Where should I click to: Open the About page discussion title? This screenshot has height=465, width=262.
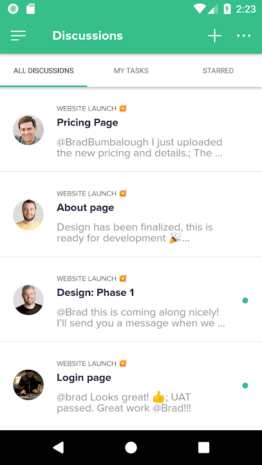point(86,208)
